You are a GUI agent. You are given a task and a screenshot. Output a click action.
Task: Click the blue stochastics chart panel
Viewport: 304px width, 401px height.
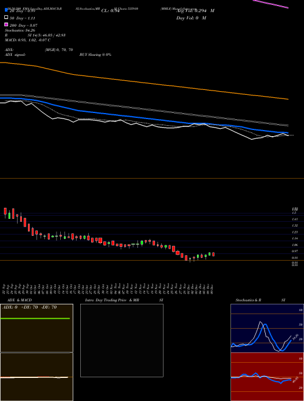(267, 328)
